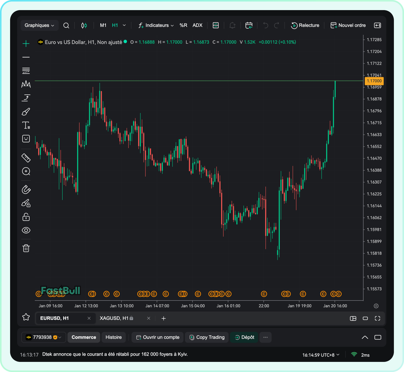This screenshot has height=372, width=404.
Task: Expand the Graphiques dropdown
Action: (39, 25)
